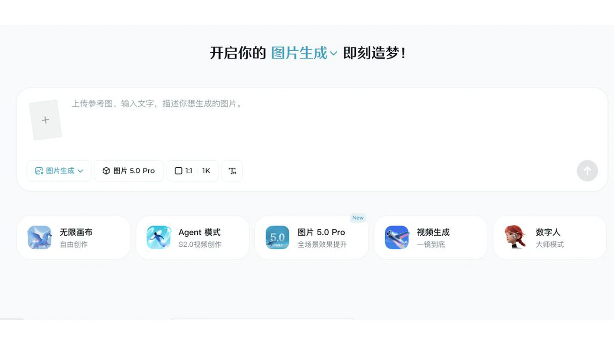
Task: Click the text style Tт icon
Action: coord(232,171)
